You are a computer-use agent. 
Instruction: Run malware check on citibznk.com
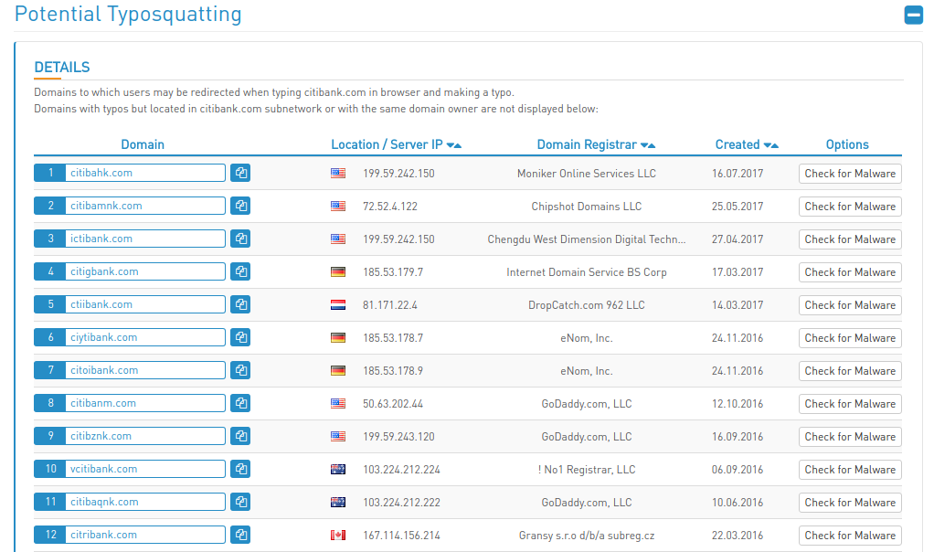(850, 437)
